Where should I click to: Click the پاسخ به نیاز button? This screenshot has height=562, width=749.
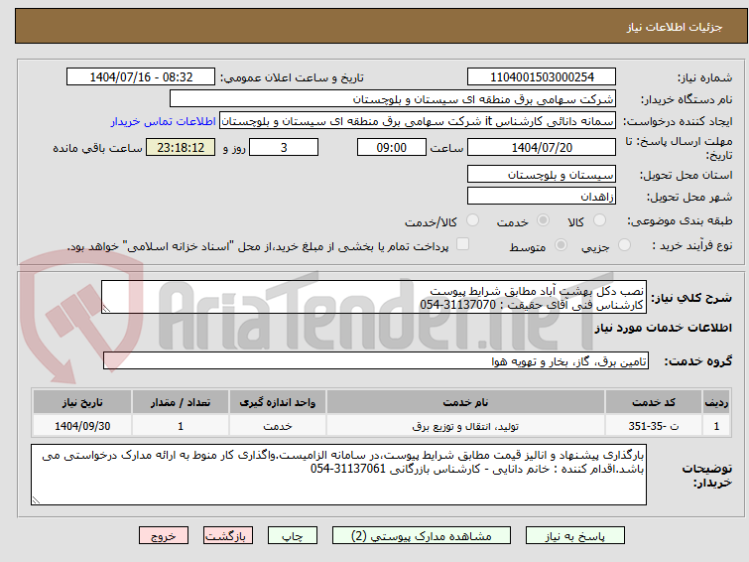pos(575,536)
